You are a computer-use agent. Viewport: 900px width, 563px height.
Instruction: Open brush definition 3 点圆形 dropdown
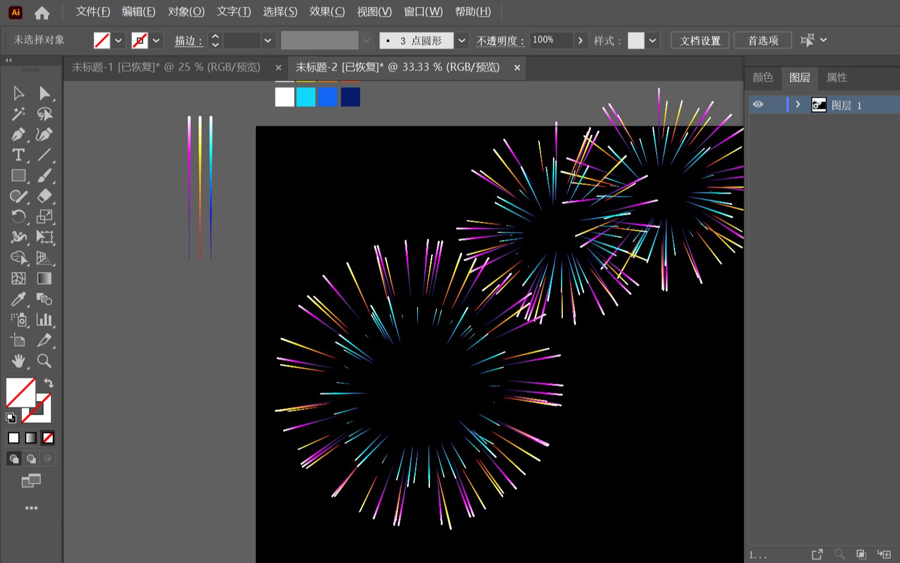coord(461,41)
